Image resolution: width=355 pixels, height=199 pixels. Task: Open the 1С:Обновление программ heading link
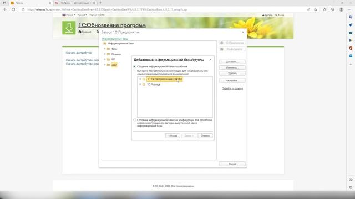[112, 25]
